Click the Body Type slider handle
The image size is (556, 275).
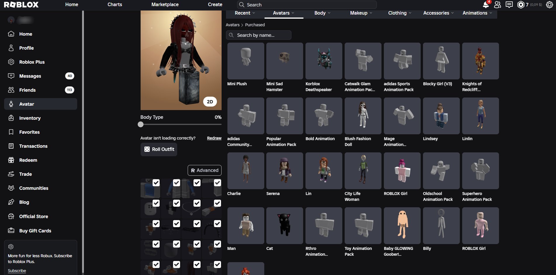click(141, 124)
